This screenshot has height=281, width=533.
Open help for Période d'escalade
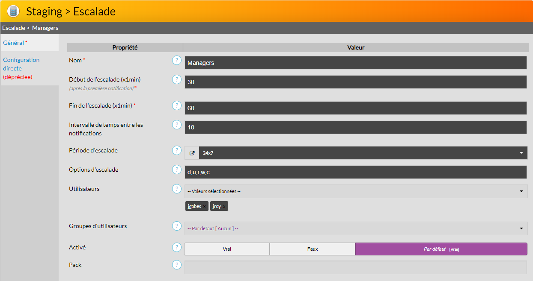tap(177, 150)
